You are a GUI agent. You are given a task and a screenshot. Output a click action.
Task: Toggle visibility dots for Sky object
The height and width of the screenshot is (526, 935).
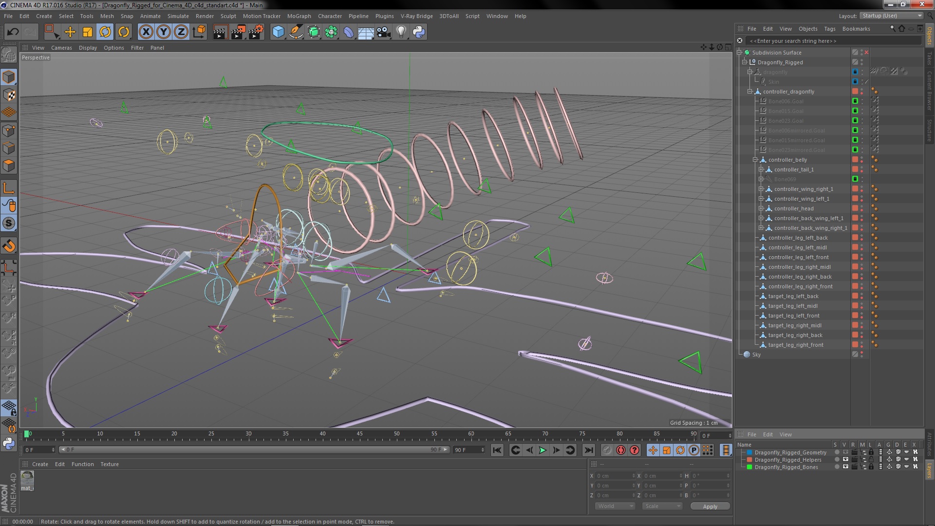862,355
